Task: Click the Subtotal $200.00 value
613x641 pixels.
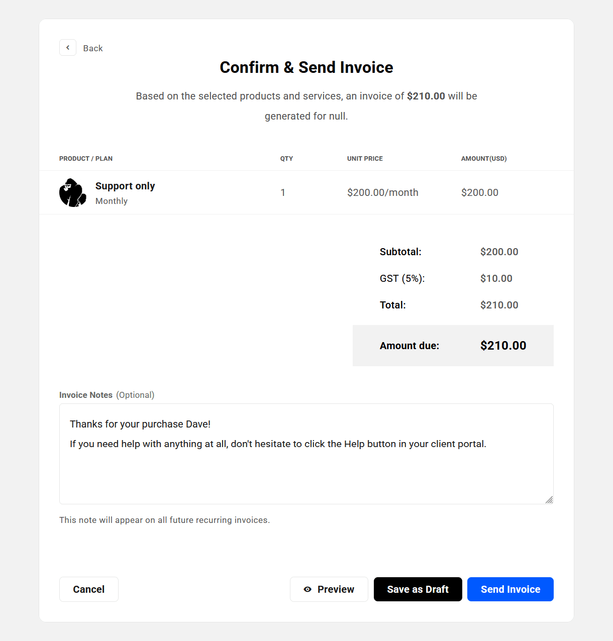Action: (499, 252)
